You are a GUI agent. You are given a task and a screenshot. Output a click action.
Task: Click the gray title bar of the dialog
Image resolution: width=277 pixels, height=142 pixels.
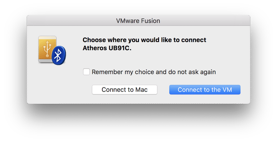click(138, 21)
